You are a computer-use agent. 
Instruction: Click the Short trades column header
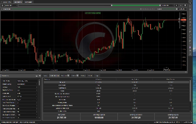171,79
